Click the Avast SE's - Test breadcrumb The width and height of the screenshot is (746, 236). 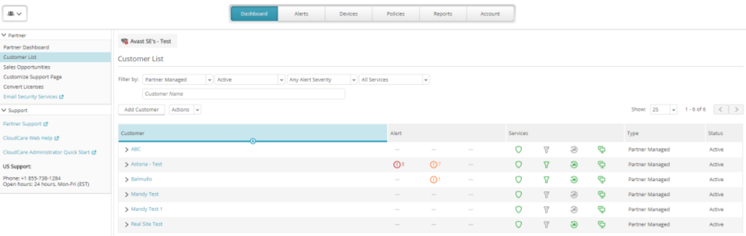click(x=147, y=41)
